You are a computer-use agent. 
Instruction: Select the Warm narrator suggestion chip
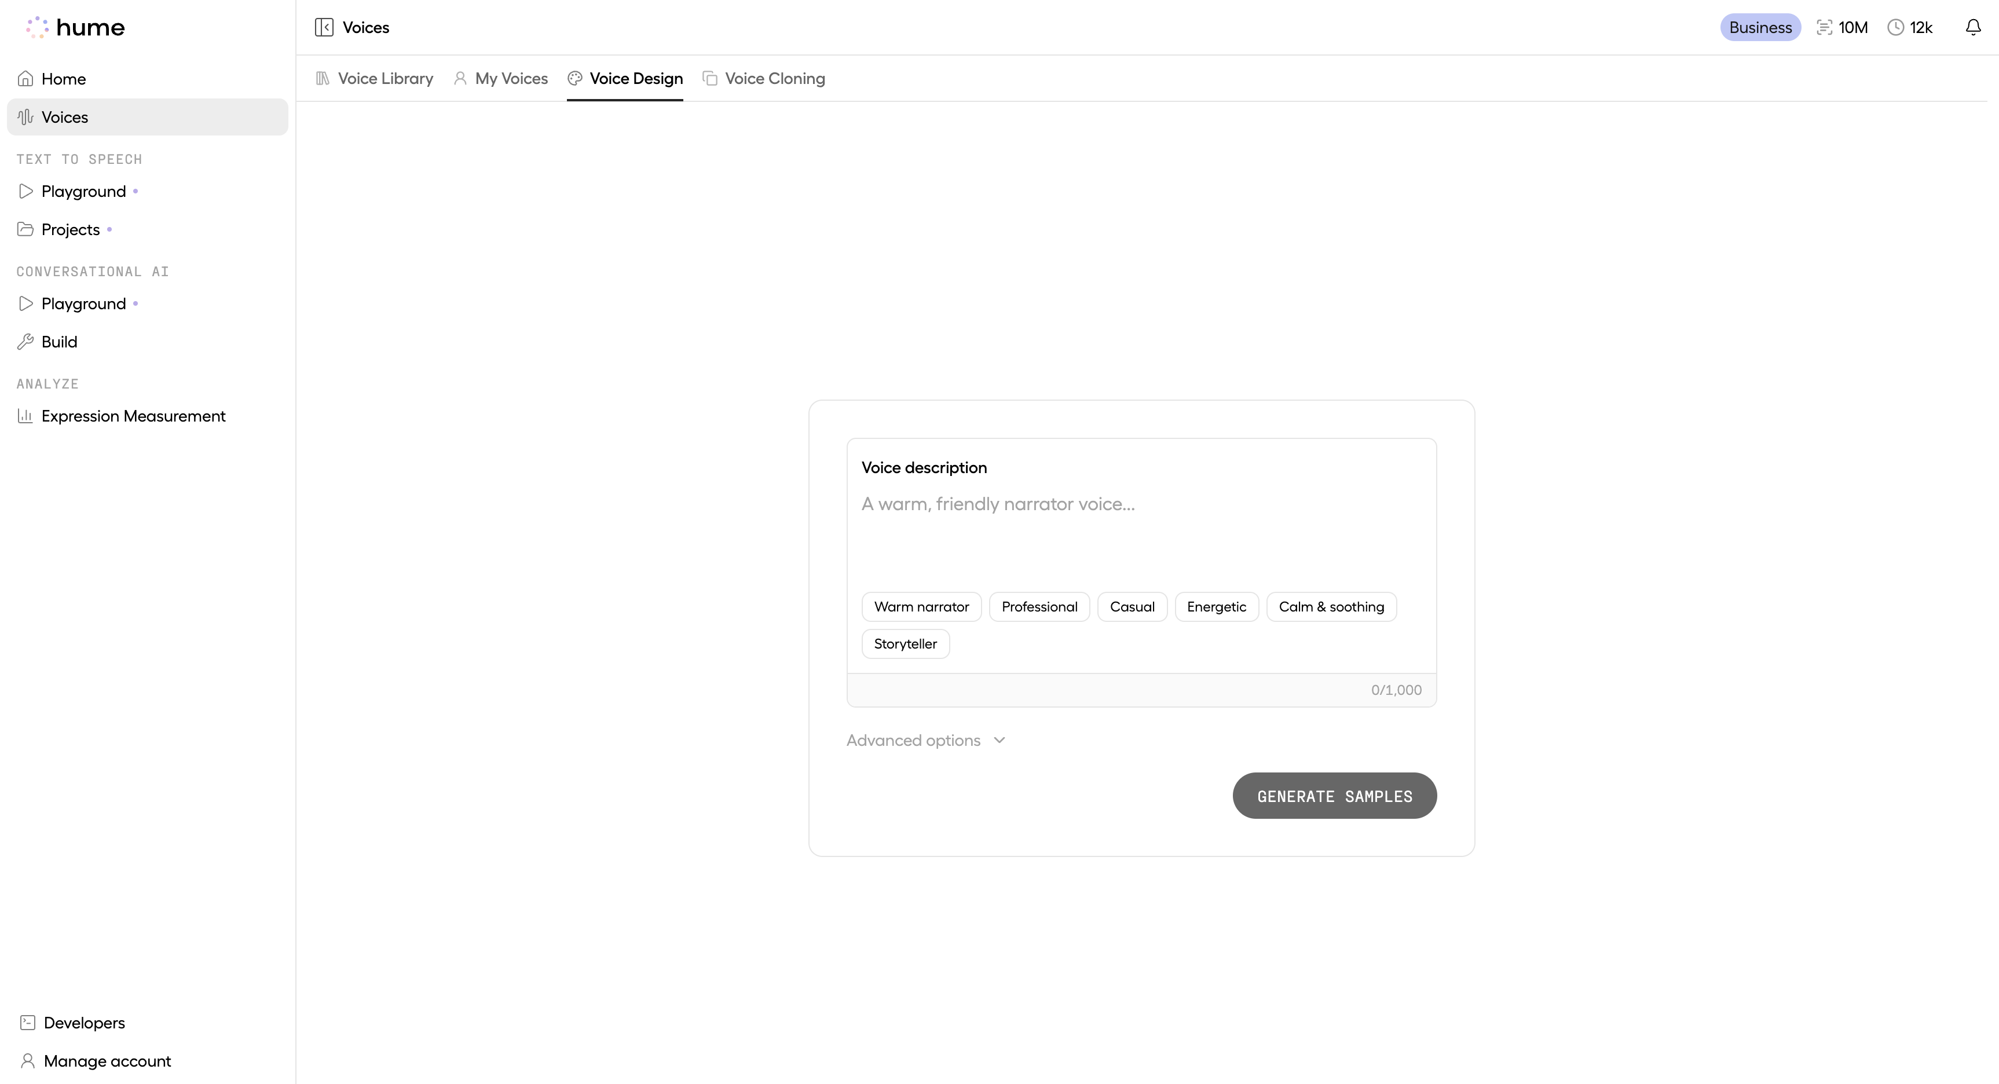click(x=921, y=606)
